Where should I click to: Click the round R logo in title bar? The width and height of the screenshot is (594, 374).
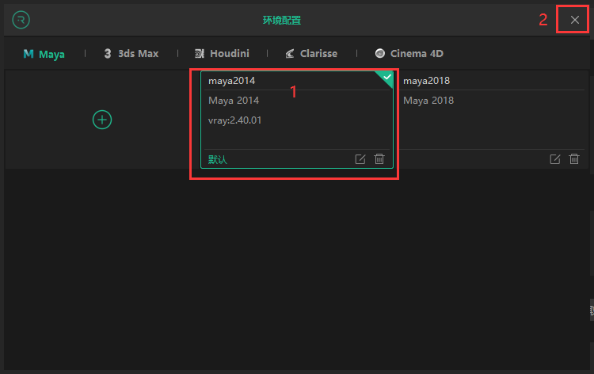21,19
